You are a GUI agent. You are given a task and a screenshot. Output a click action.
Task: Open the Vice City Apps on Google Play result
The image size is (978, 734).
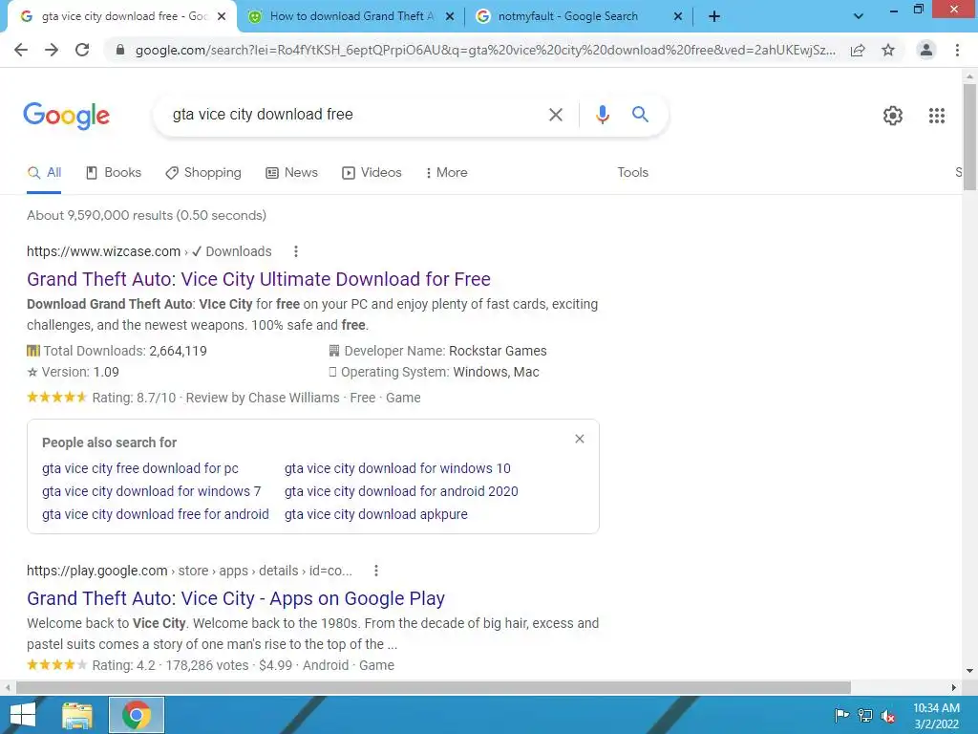click(236, 598)
